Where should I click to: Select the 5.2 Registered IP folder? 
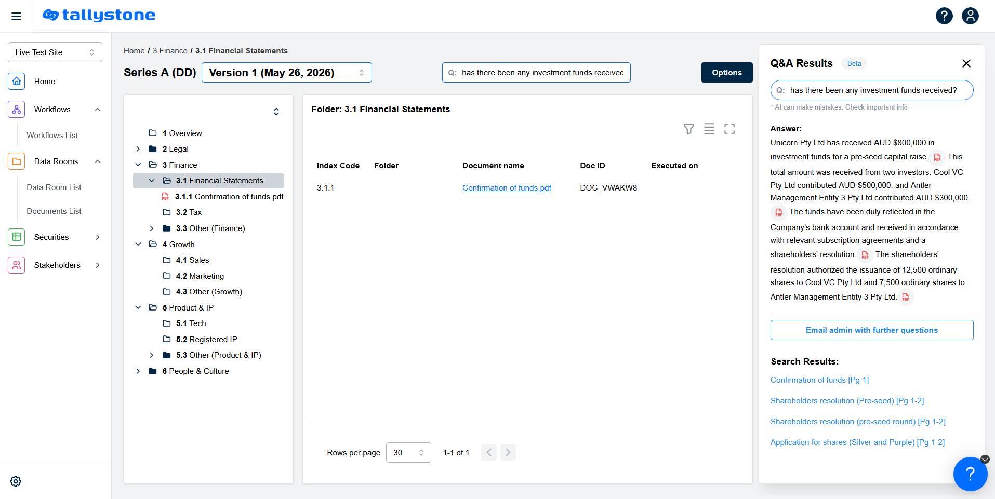tap(206, 340)
